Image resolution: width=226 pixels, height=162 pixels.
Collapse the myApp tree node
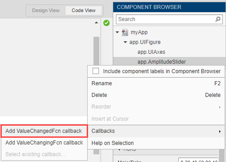117,32
